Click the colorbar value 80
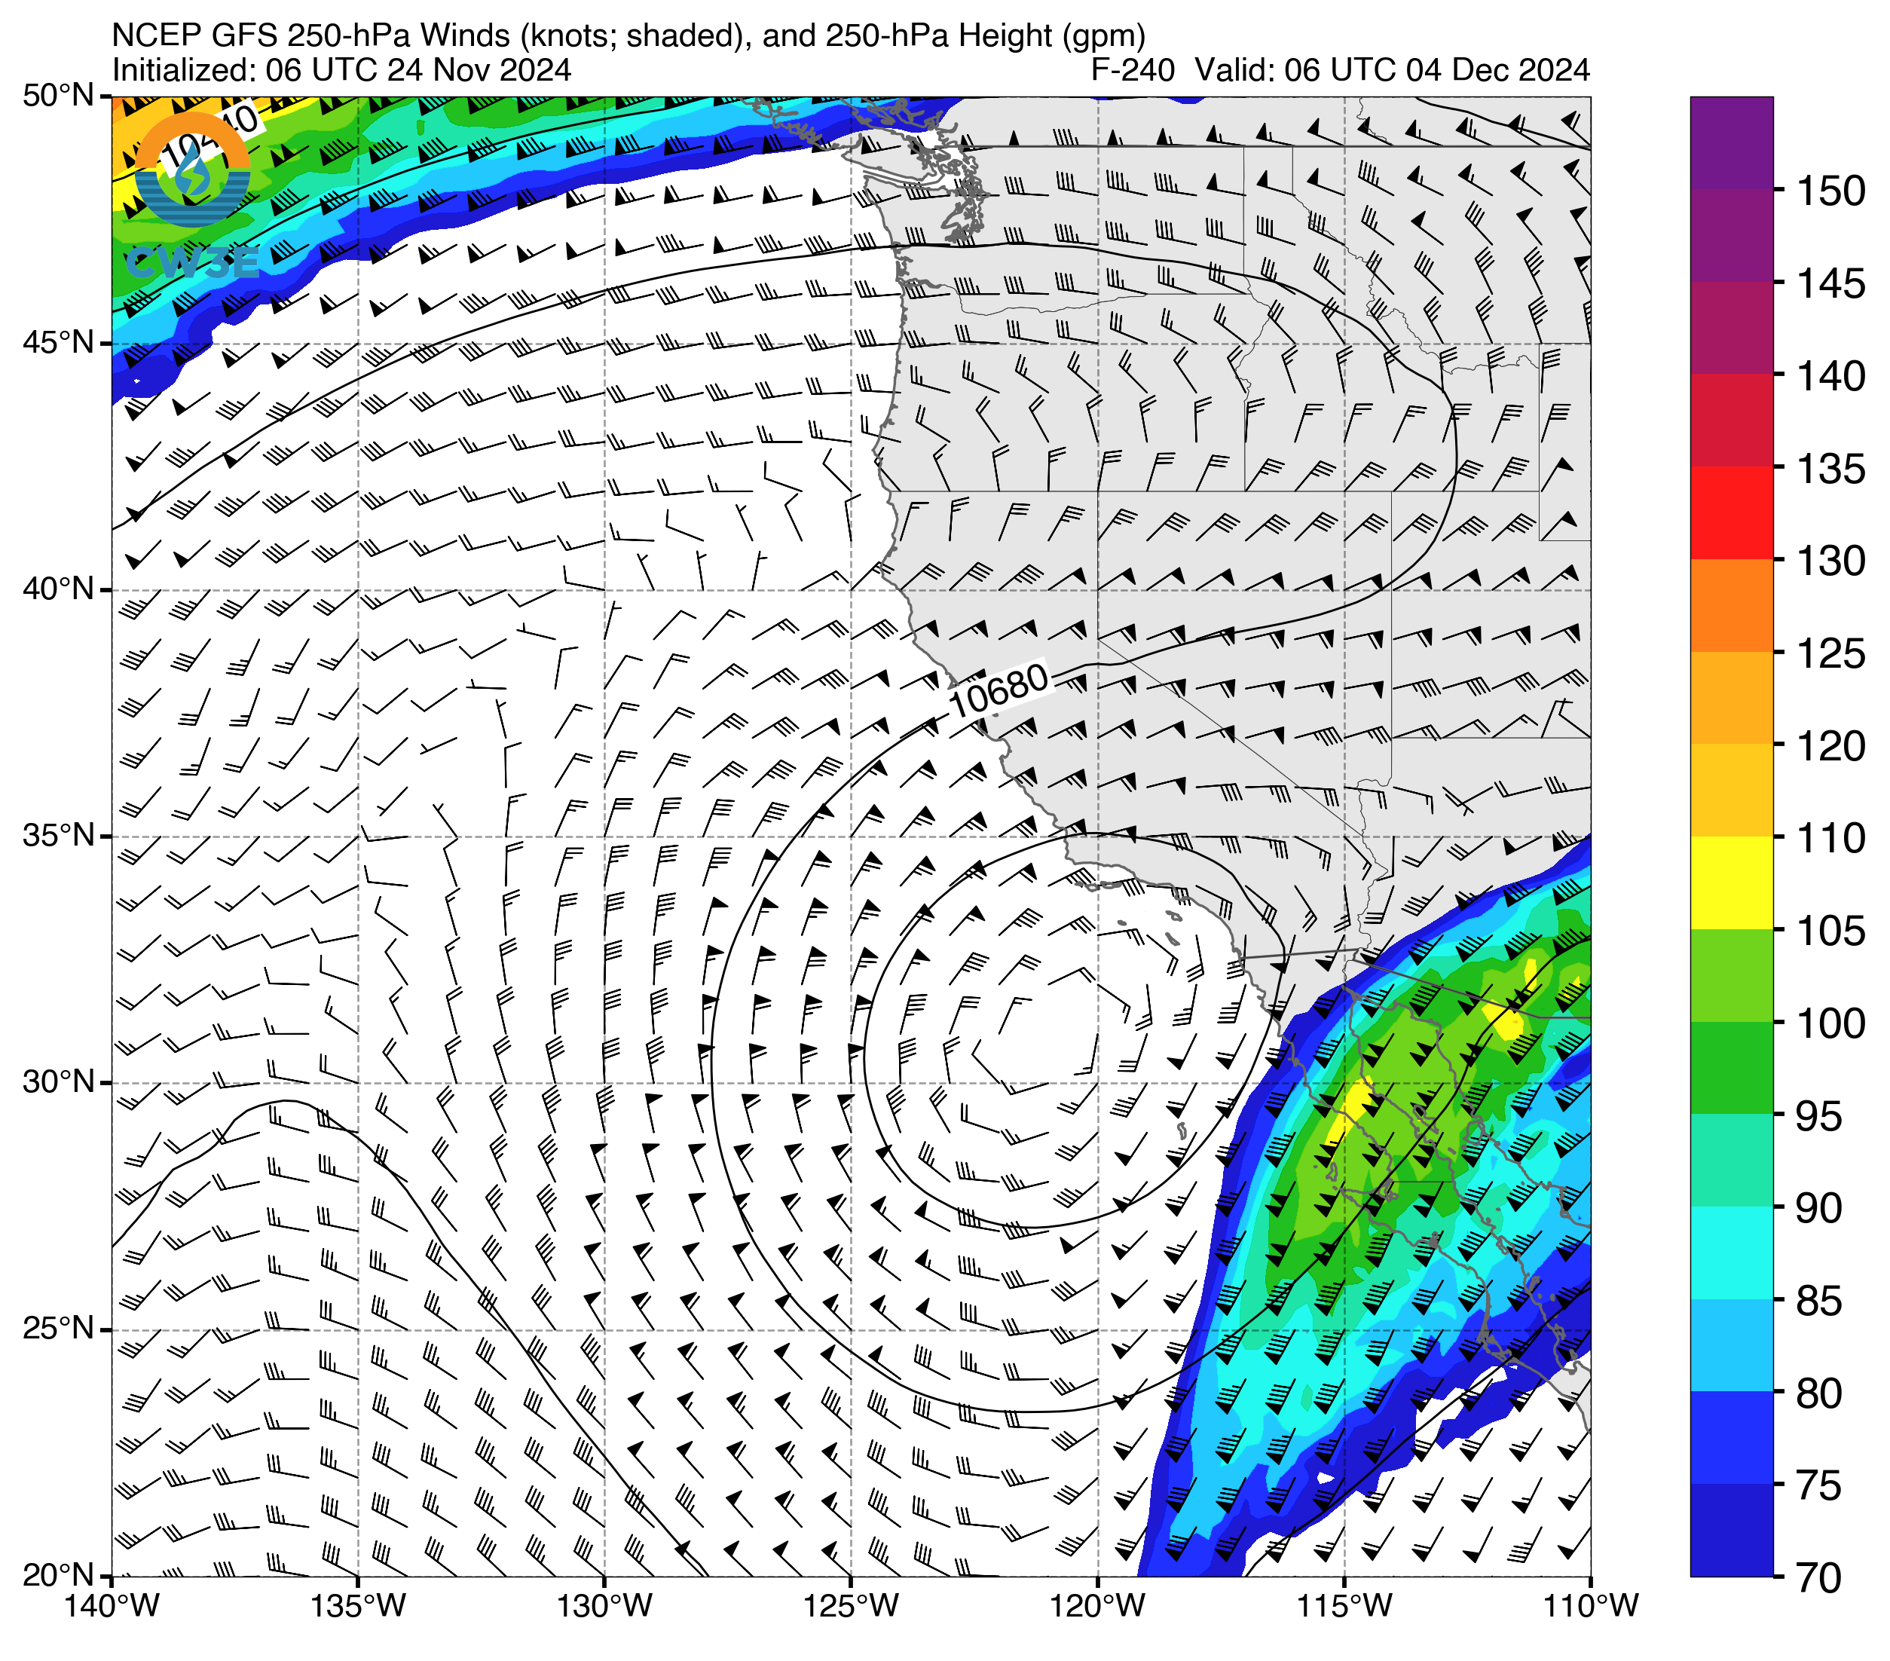This screenshot has height=1661, width=1890. (x=1818, y=1393)
